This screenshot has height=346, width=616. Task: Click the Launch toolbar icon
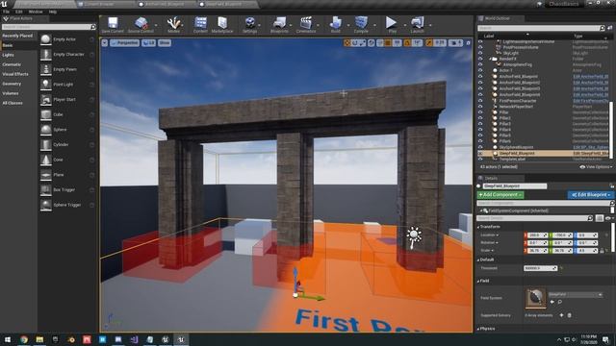pyautogui.click(x=417, y=23)
